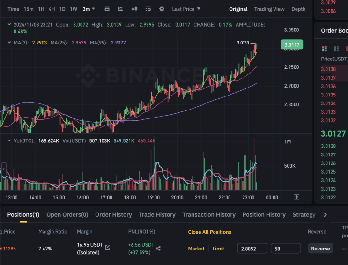Open the chart settings gear icon

pos(162,9)
